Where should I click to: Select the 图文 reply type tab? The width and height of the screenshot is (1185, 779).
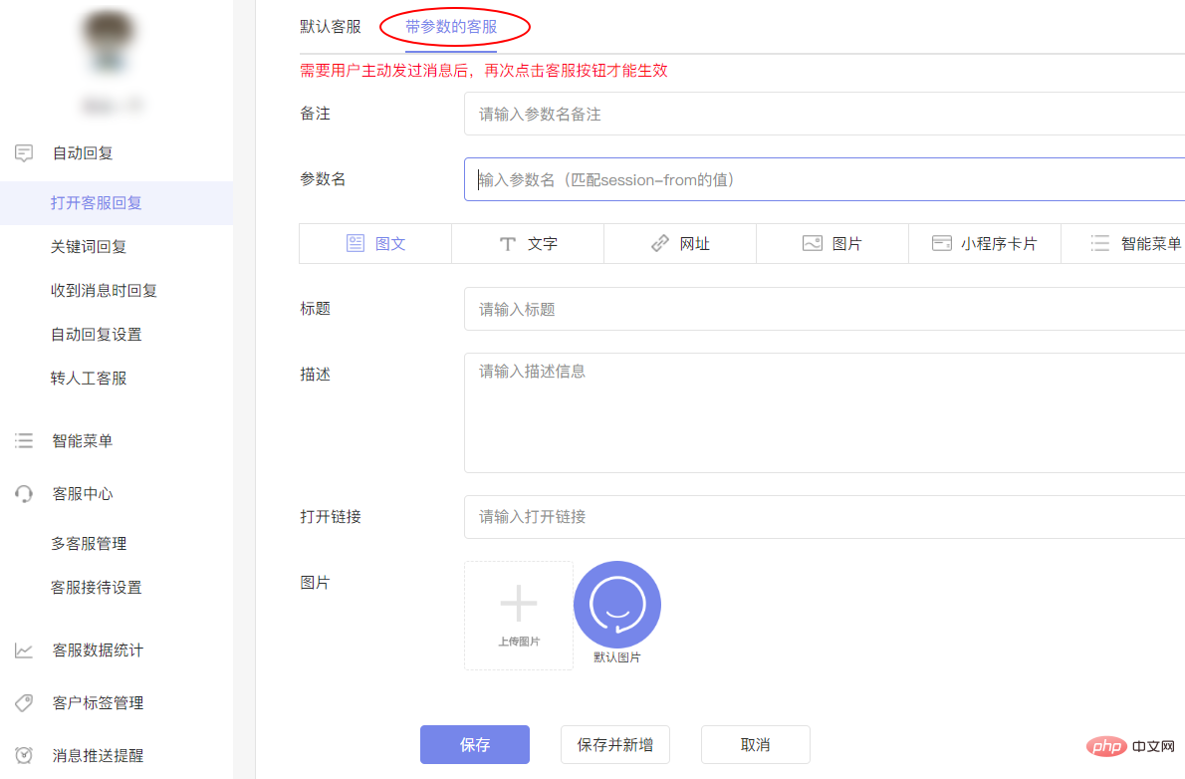[375, 243]
